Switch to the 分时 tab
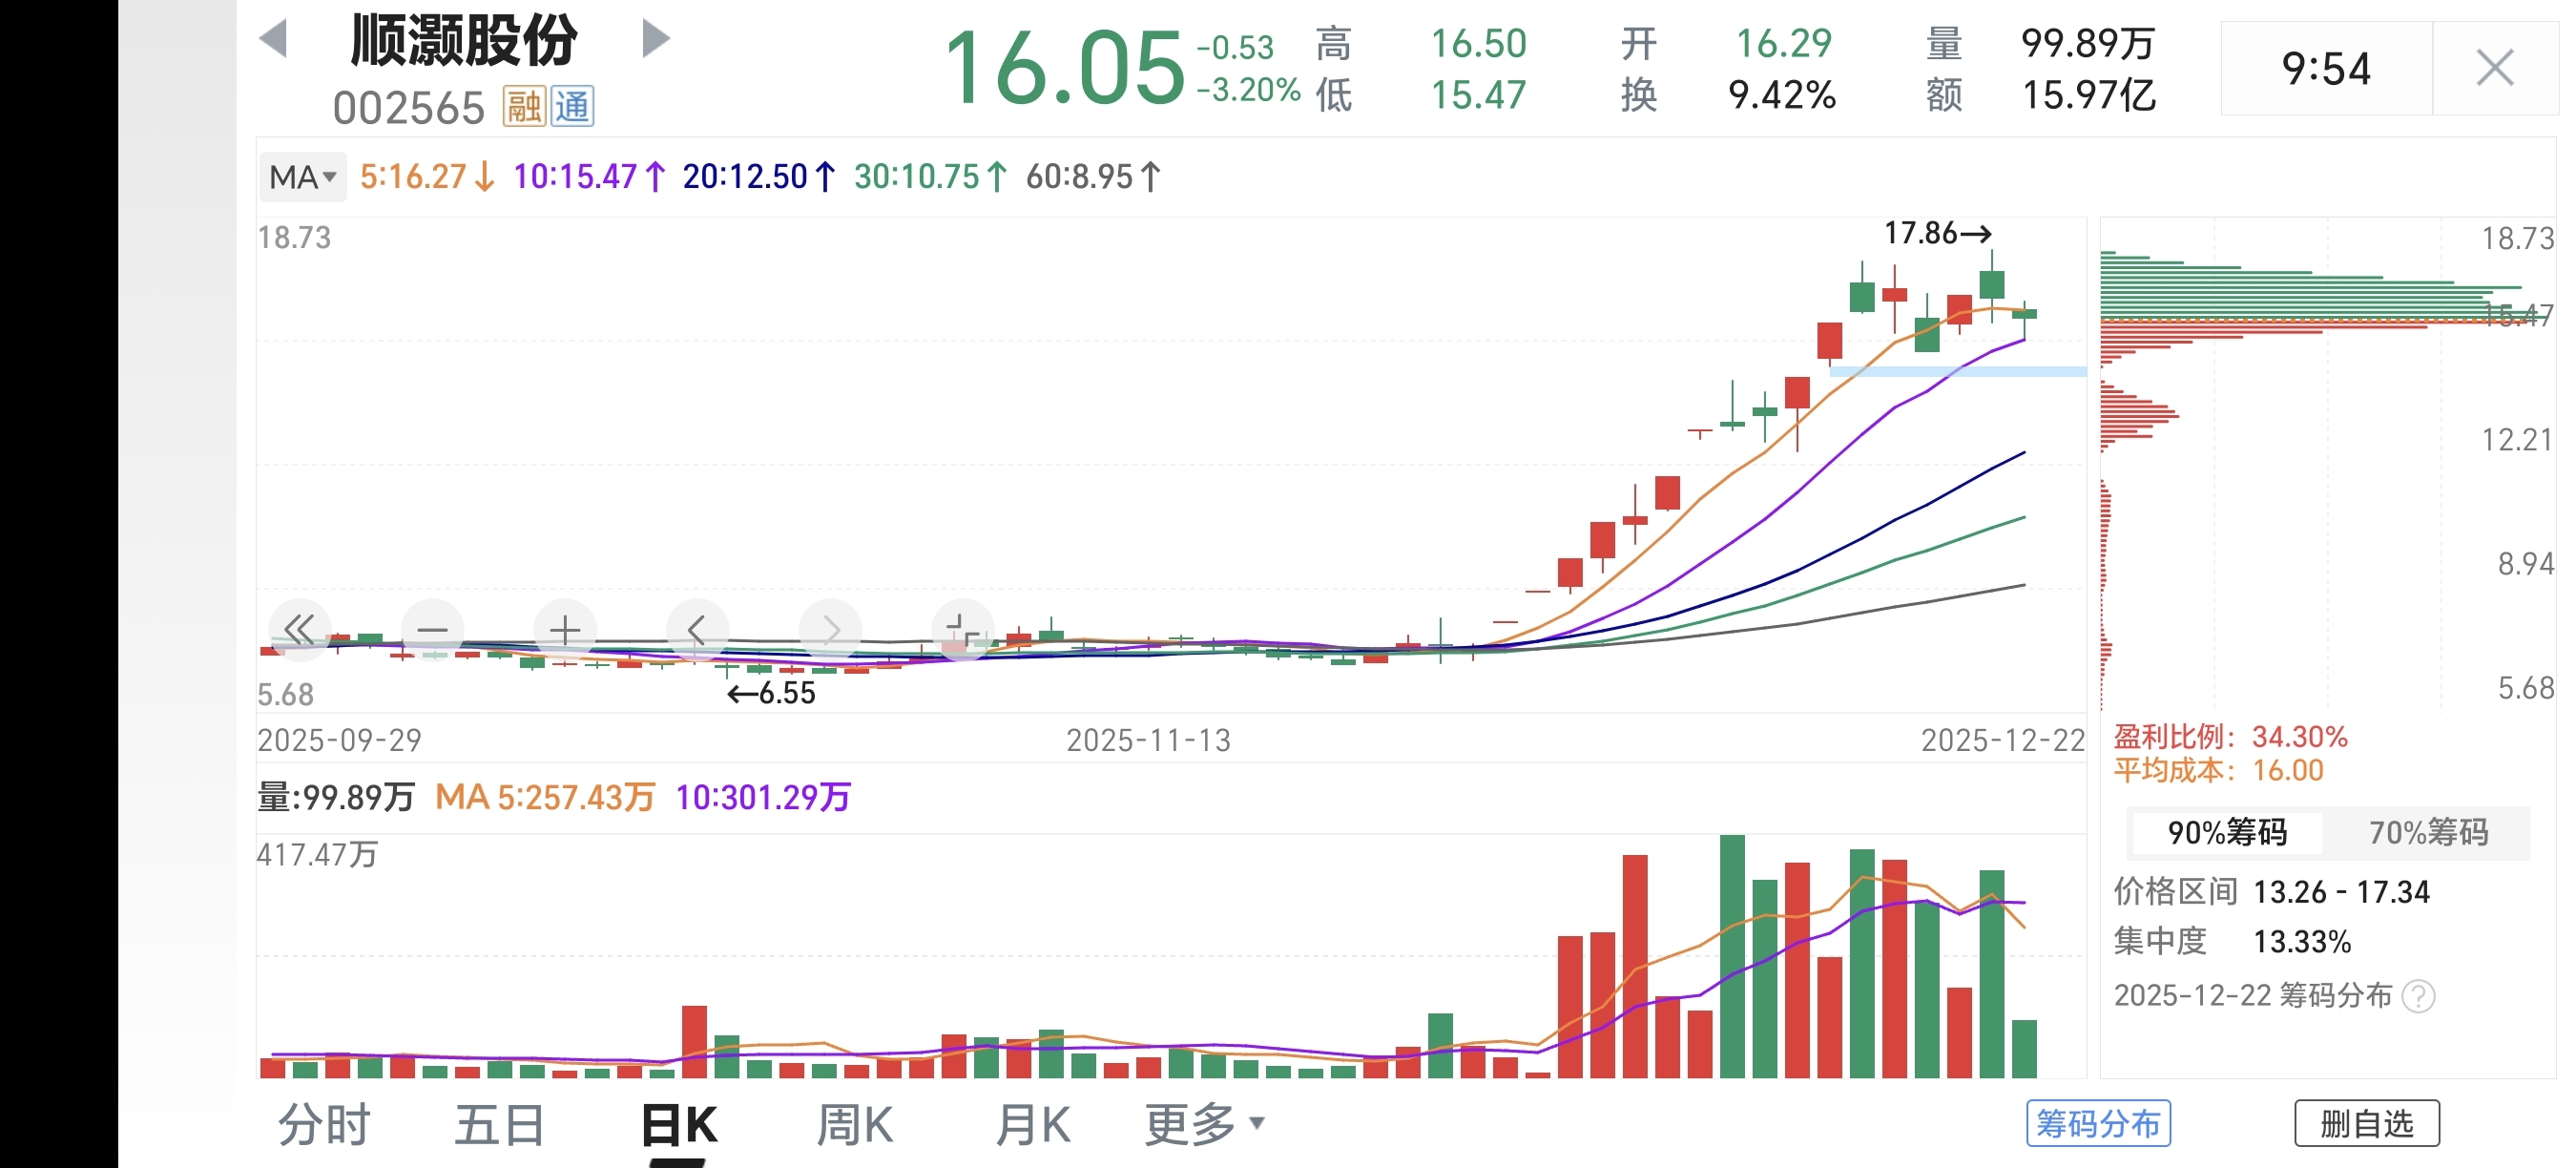This screenshot has width=2576, height=1168. [324, 1124]
